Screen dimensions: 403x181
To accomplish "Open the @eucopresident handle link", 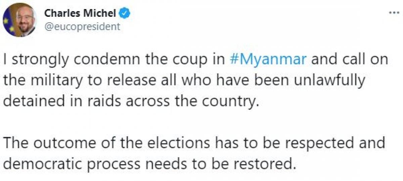I will coord(82,26).
